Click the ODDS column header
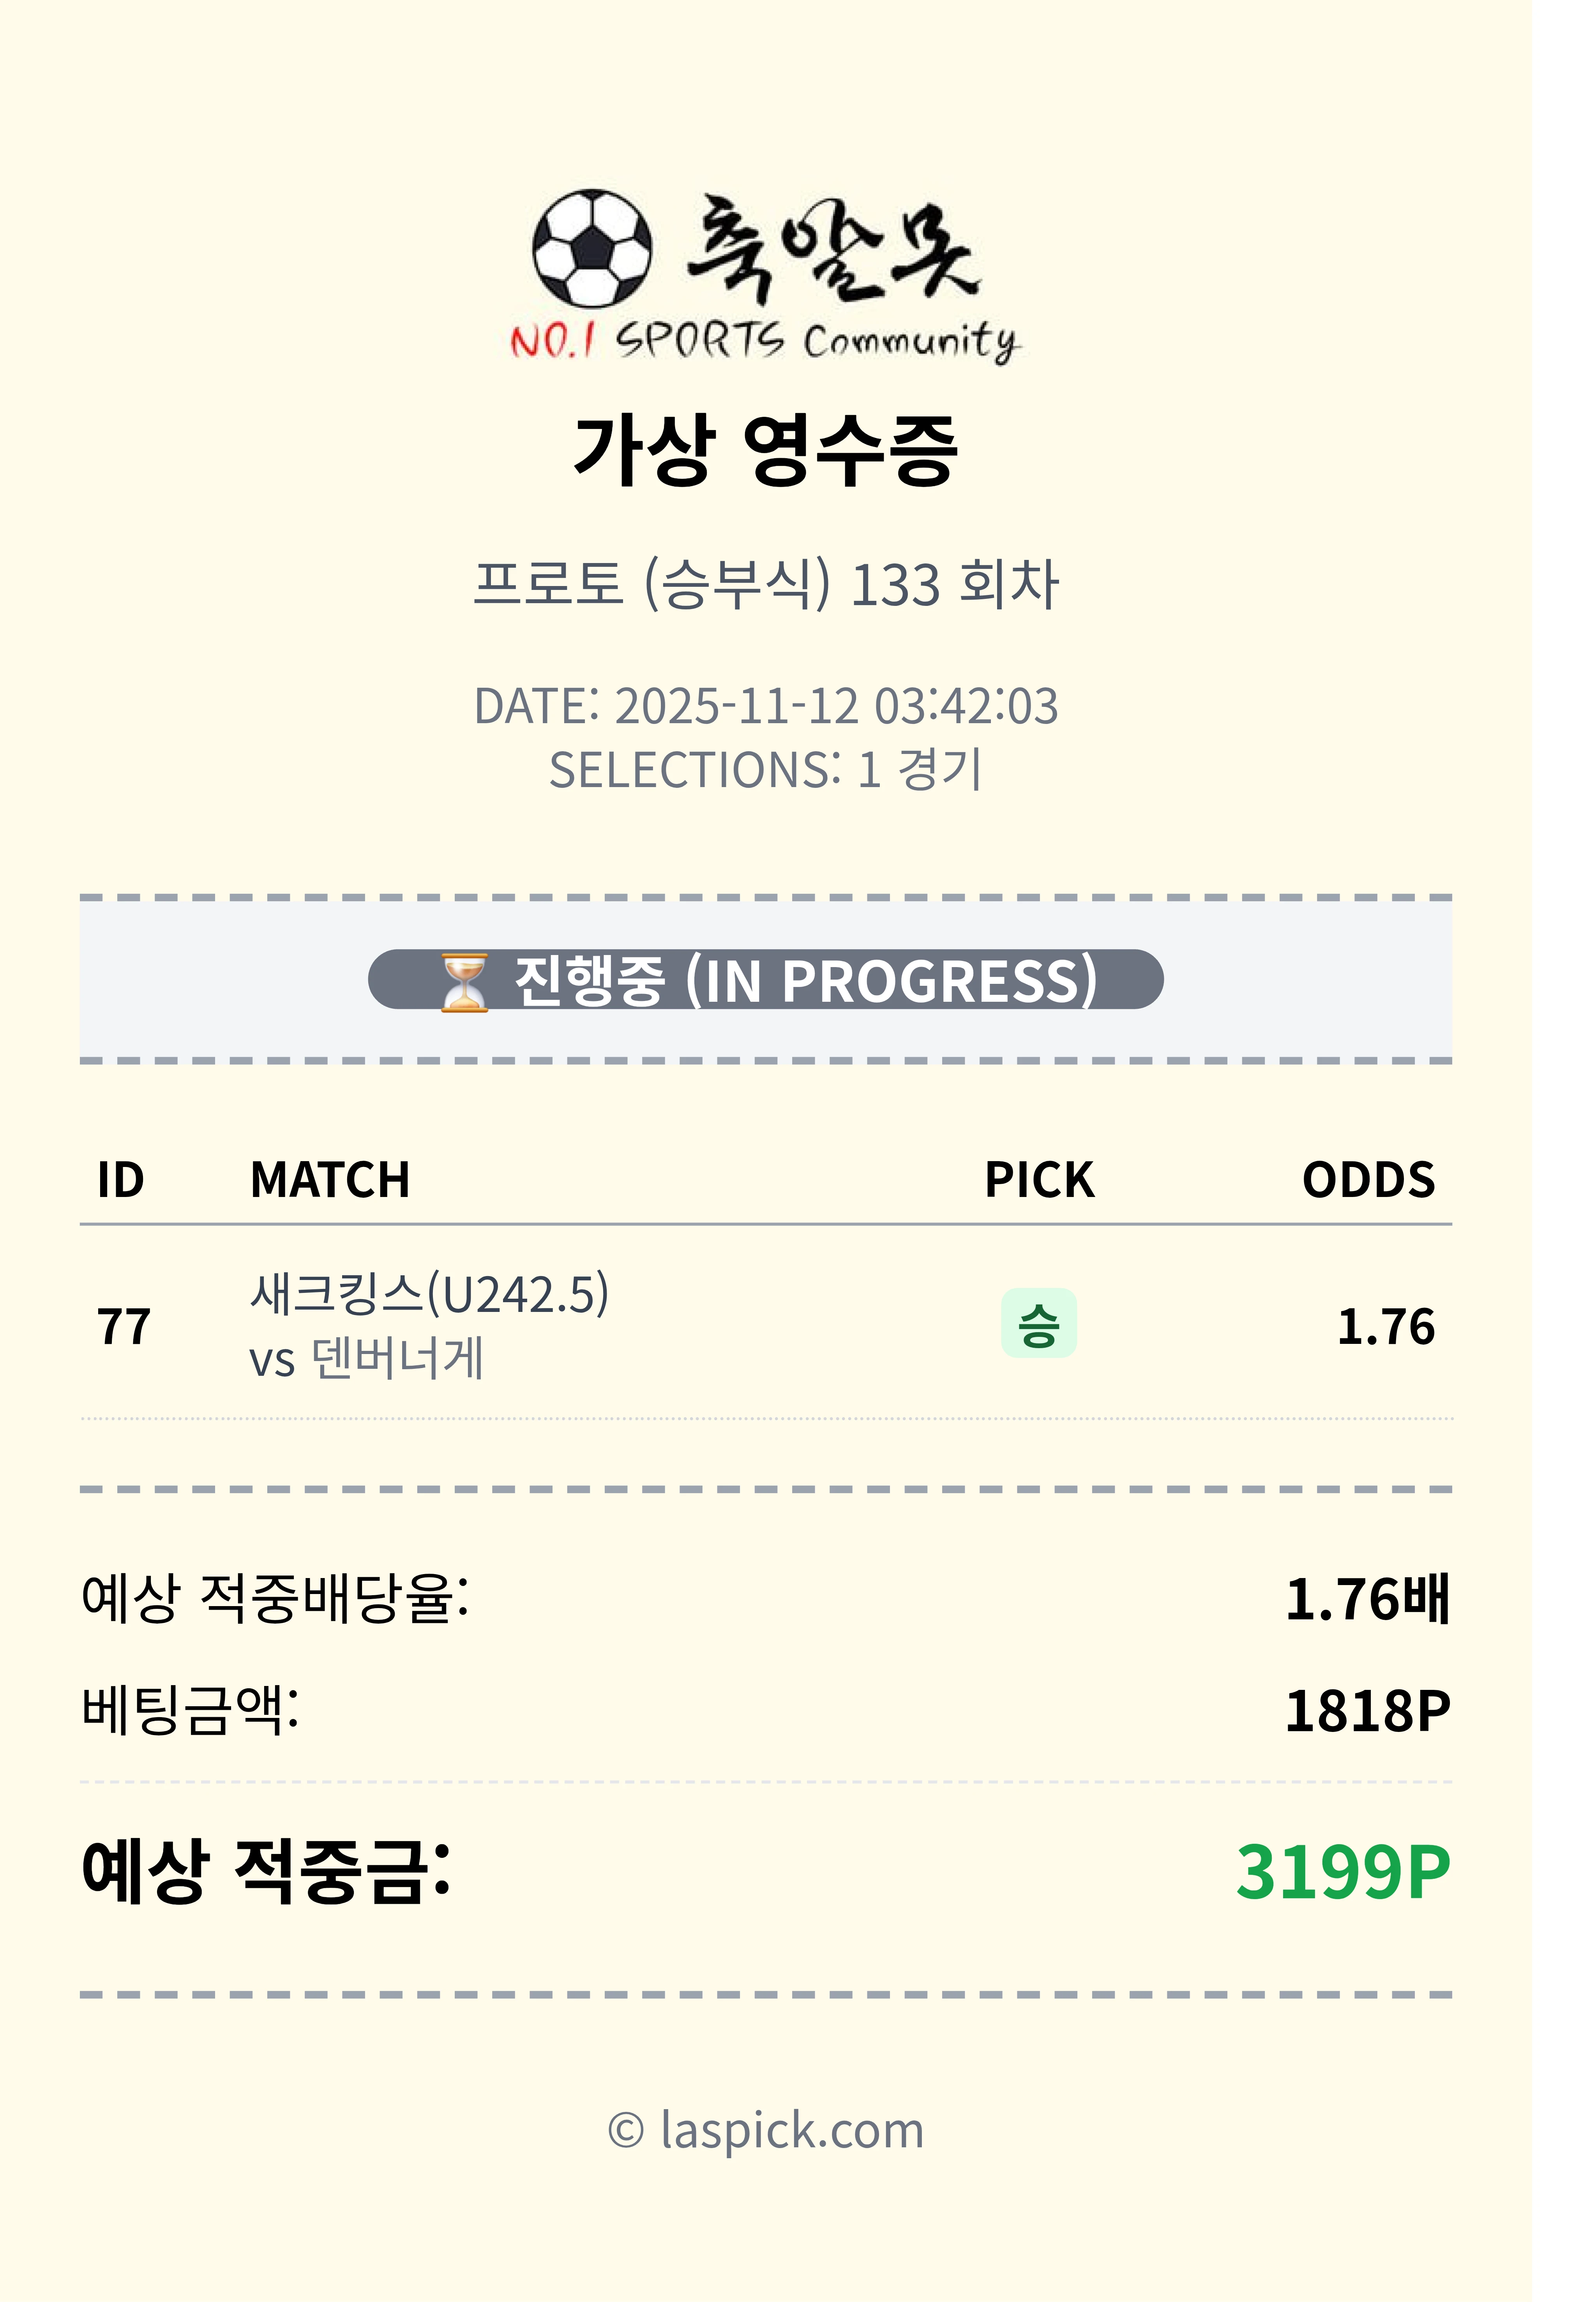1596x2302 pixels. pyautogui.click(x=1368, y=1180)
